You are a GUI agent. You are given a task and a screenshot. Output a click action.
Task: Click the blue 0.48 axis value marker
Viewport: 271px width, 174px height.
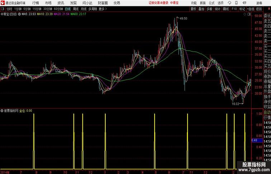(257, 140)
